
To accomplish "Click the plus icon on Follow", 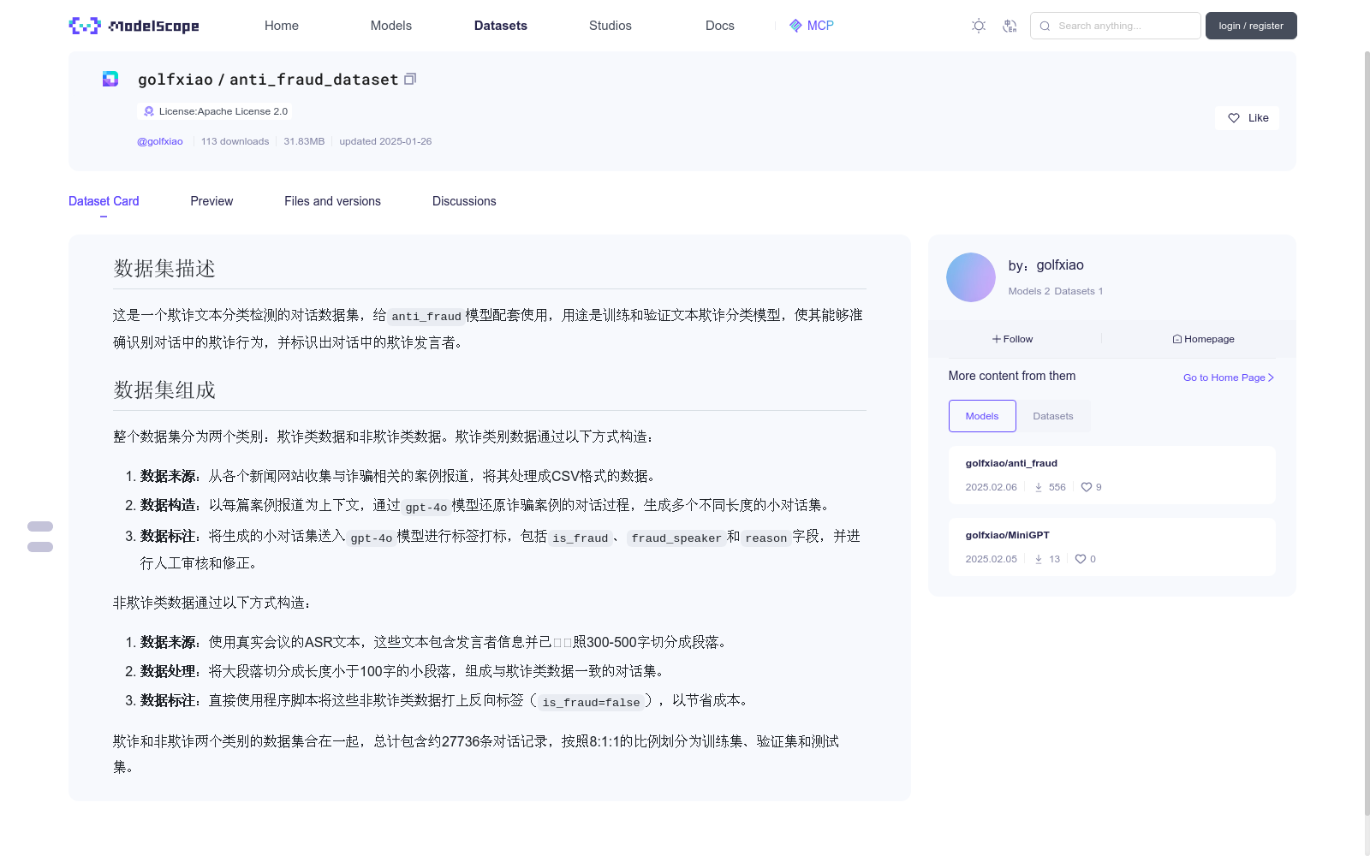I will [997, 339].
